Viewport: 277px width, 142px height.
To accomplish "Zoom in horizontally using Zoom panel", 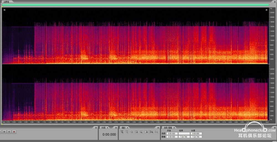I will point(122,132).
